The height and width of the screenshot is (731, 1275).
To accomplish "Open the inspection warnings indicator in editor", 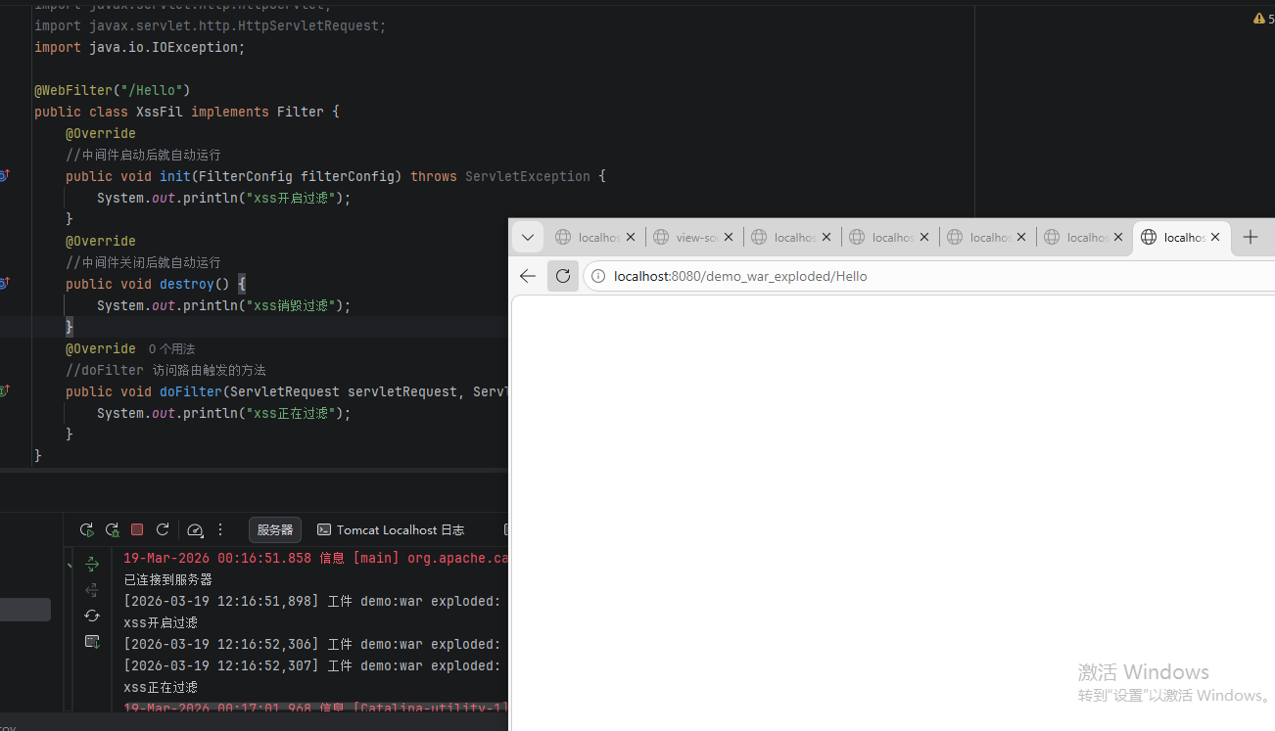I will 1263,19.
